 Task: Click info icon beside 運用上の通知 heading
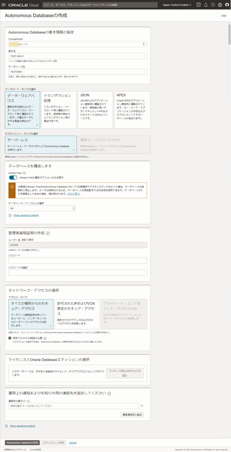coord(109,393)
